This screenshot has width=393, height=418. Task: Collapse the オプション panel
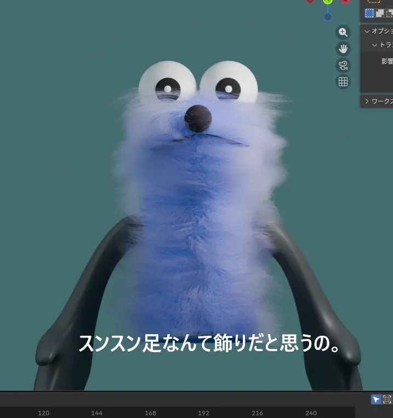click(367, 31)
